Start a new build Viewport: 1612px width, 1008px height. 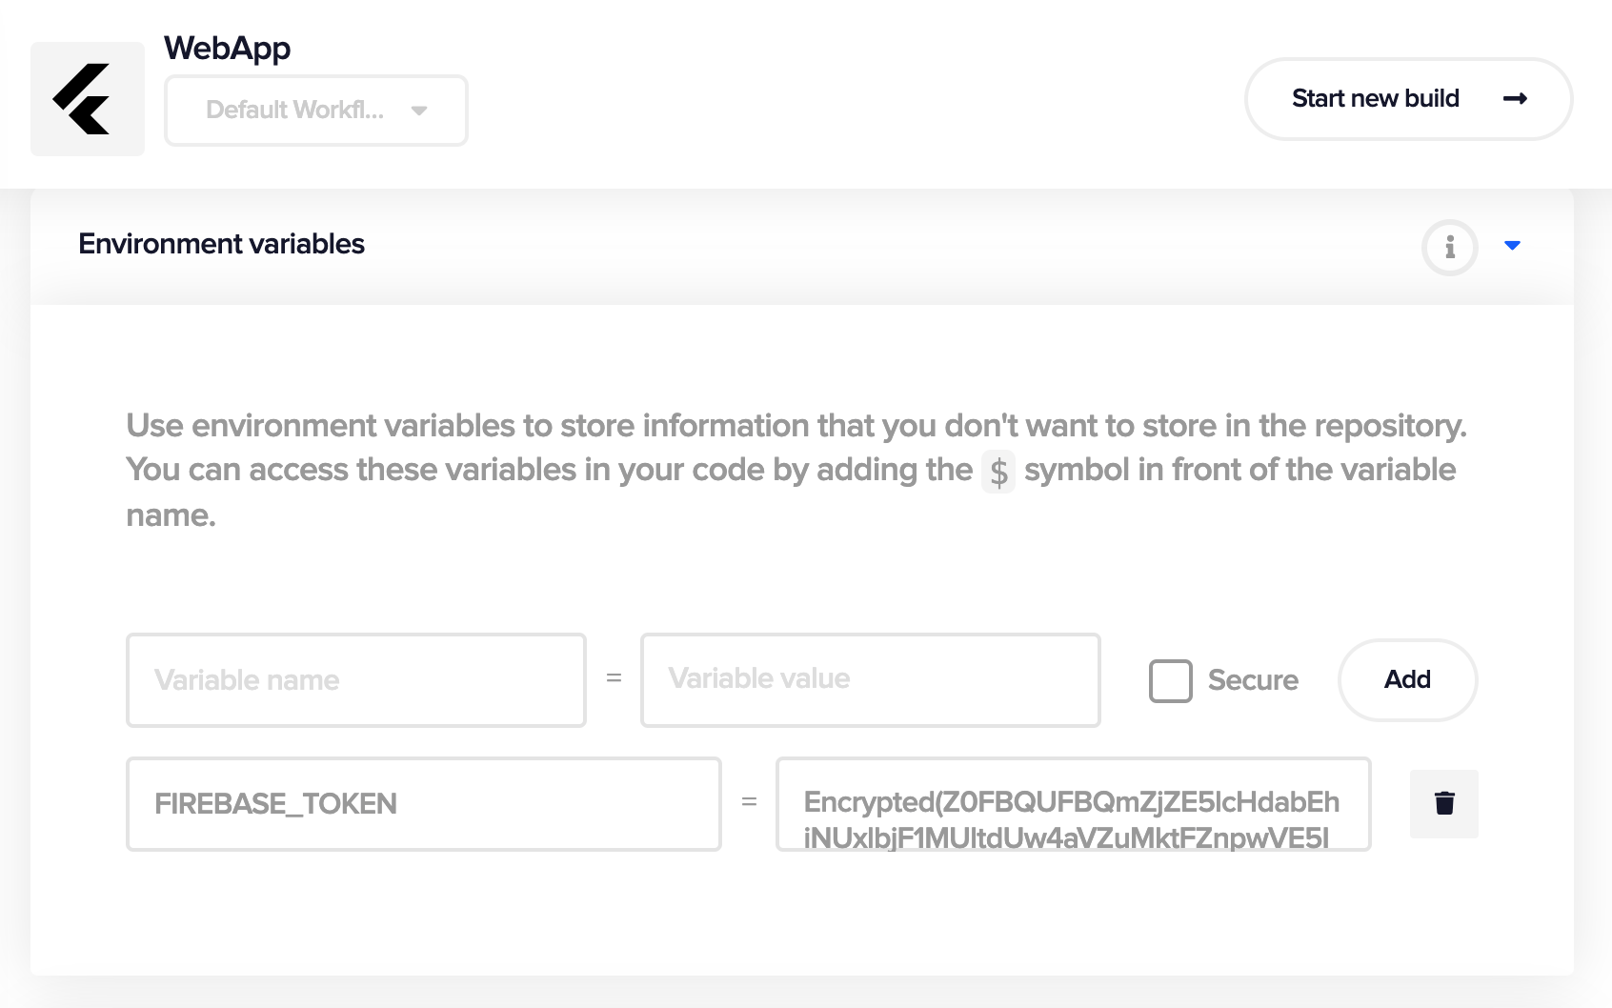[x=1408, y=99]
